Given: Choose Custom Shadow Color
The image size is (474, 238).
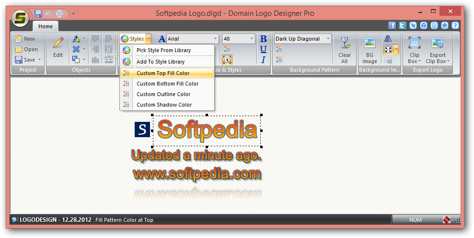Looking at the screenshot, I should point(167,105).
